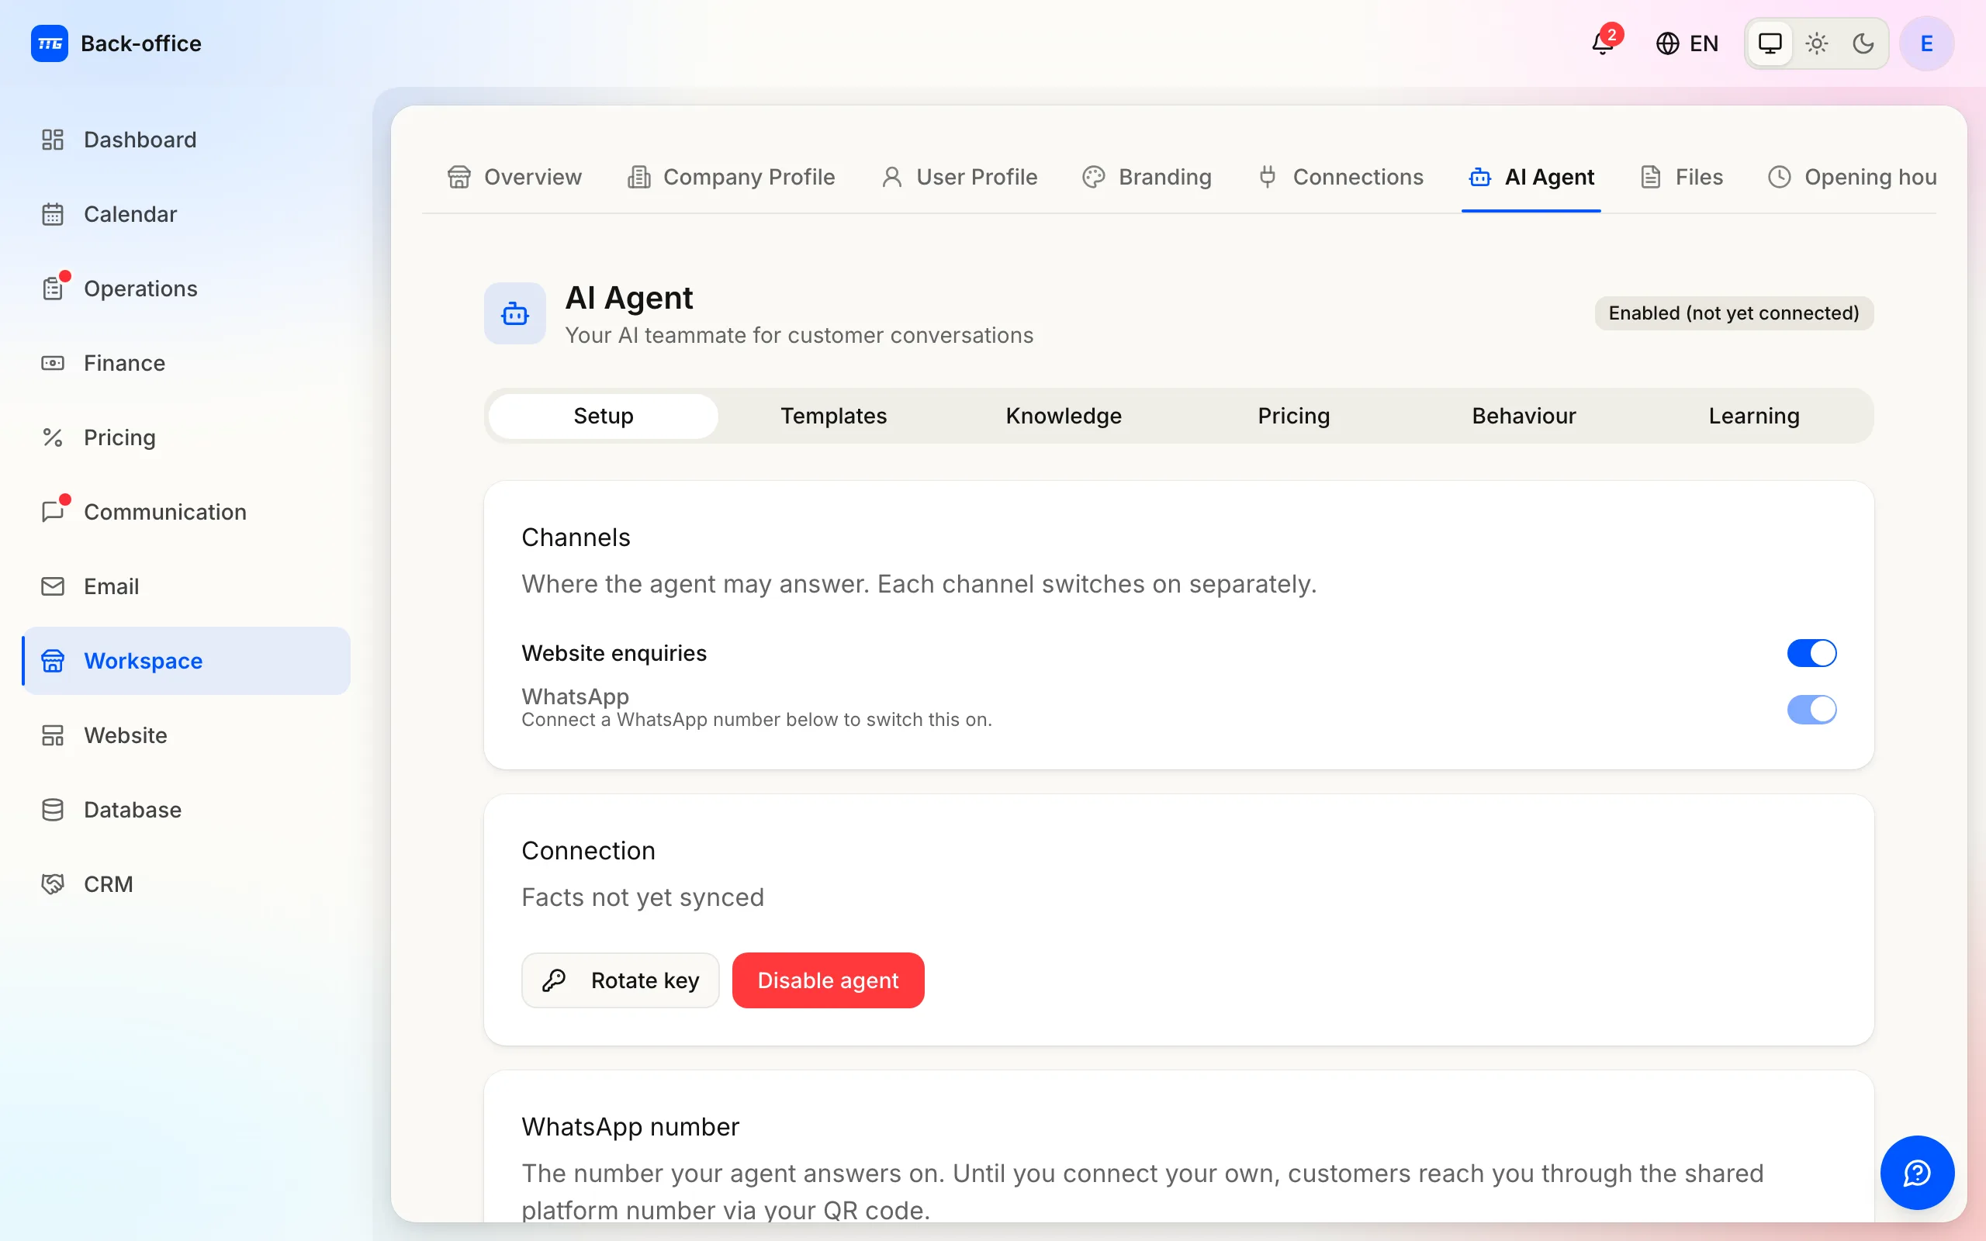1986x1241 pixels.
Task: Toggle Website enquiries channel switch
Action: click(x=1811, y=653)
